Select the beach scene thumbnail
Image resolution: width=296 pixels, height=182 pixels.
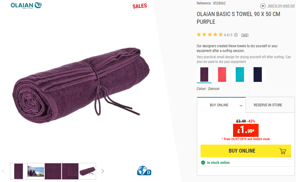(36, 171)
